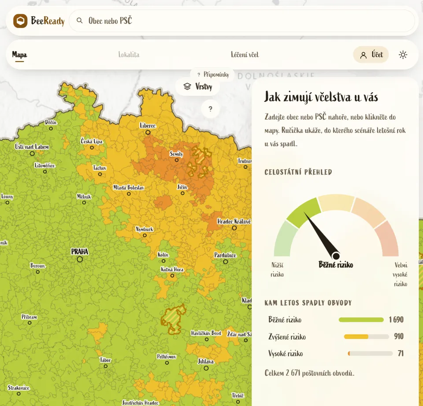Image resolution: width=423 pixels, height=406 pixels.
Task: Select the Děčín city marker
Action: [x=51, y=128]
